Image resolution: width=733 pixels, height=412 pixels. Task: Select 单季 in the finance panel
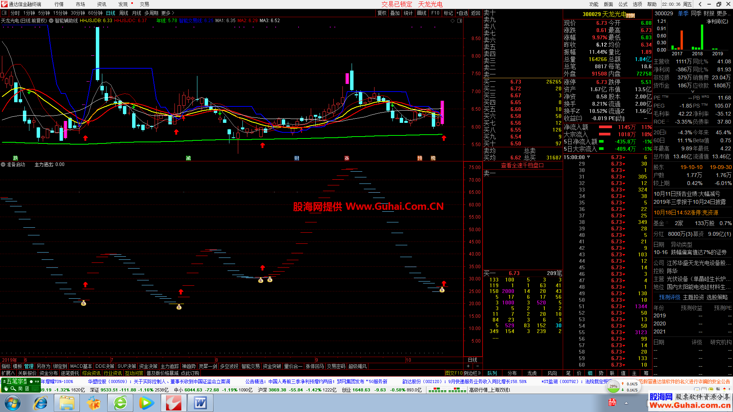point(683,13)
